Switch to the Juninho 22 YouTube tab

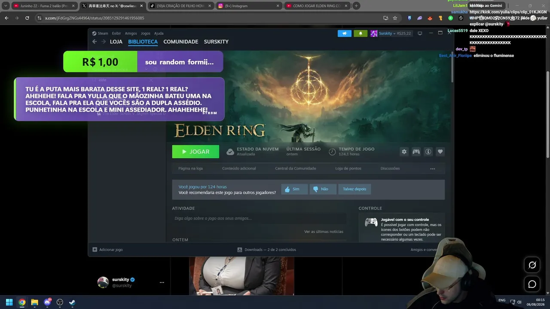click(x=44, y=6)
